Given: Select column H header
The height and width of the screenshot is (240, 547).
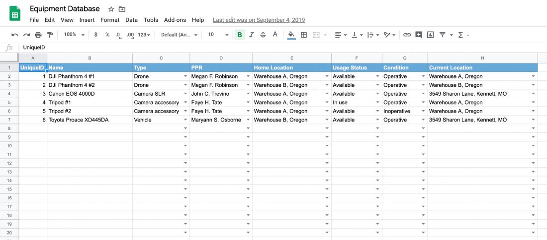Looking at the screenshot, I should [482, 58].
